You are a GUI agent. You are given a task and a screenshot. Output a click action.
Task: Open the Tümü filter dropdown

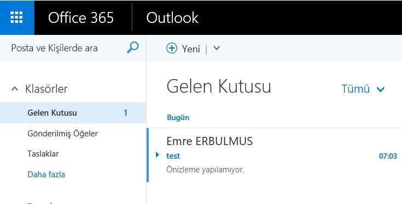coord(363,89)
